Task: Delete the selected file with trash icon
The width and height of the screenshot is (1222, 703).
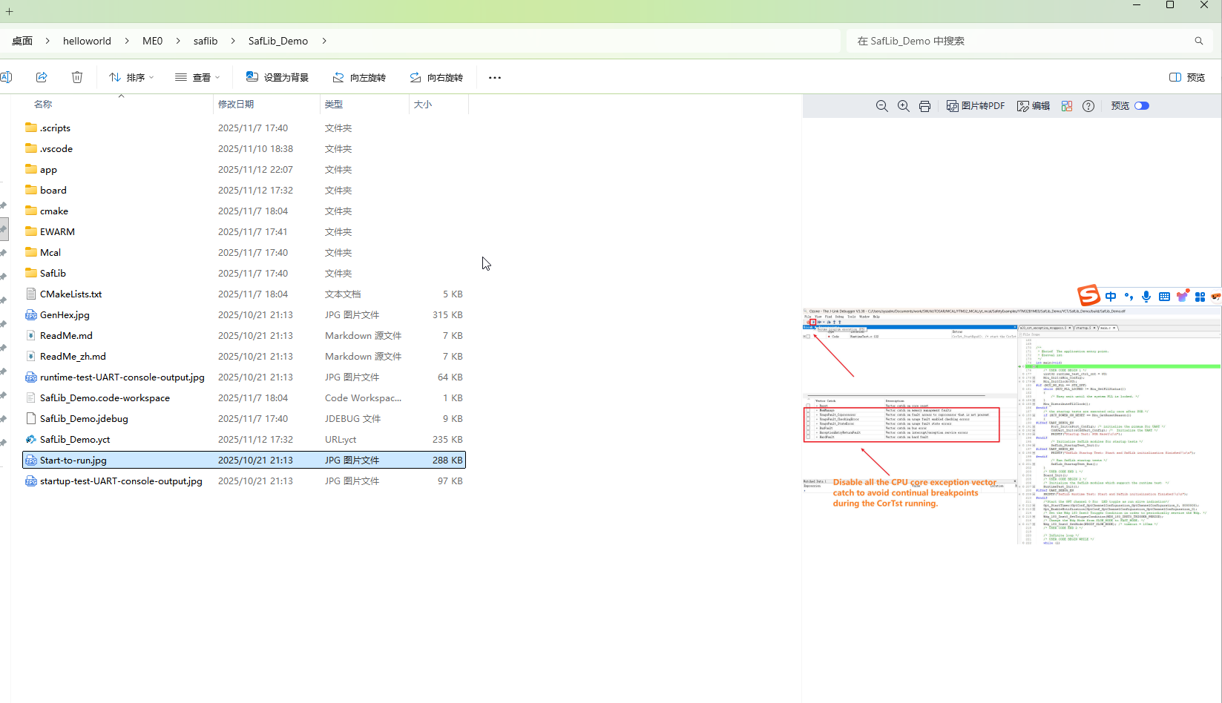Action: pyautogui.click(x=77, y=77)
